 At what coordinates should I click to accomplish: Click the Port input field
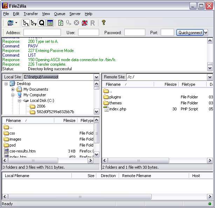tap(167, 32)
